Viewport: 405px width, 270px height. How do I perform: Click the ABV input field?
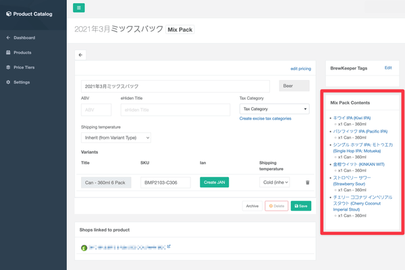click(x=96, y=110)
